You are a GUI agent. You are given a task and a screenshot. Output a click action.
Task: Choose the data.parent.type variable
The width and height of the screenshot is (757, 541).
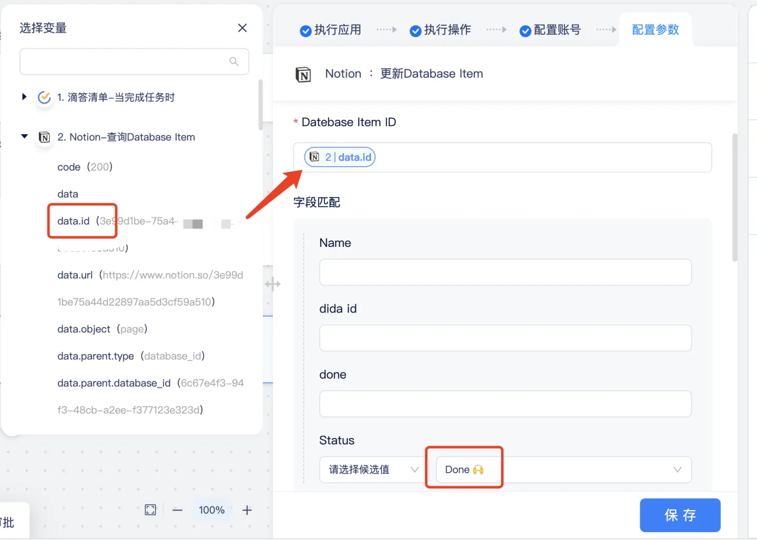click(131, 356)
